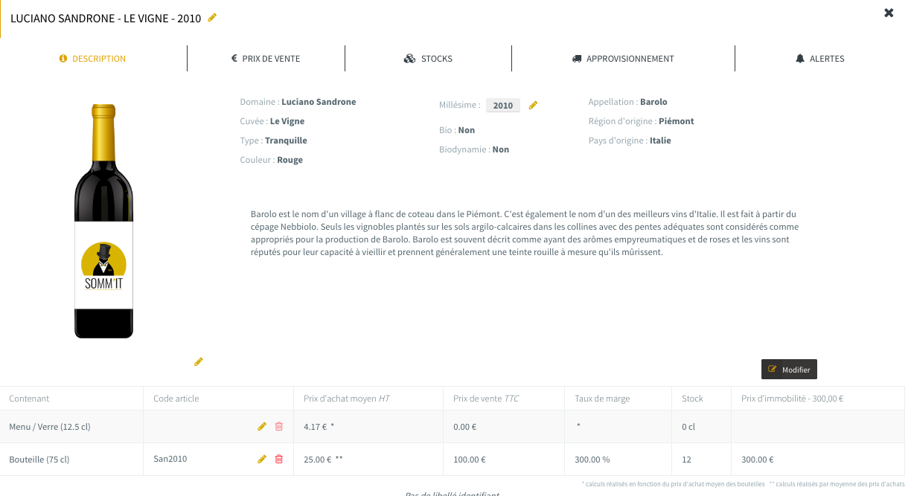Click the Code article column header
The width and height of the screenshot is (911, 496).
[176, 399]
